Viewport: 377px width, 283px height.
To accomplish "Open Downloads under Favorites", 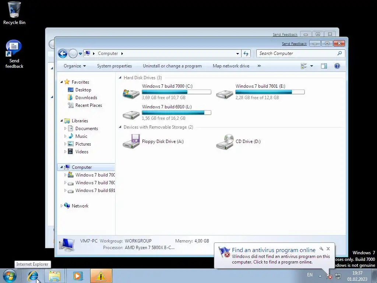I will [x=86, y=97].
